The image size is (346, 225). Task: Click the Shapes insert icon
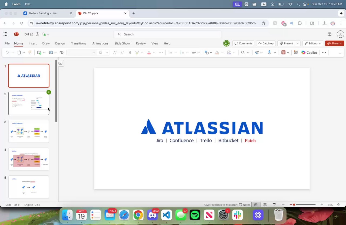click(x=207, y=53)
